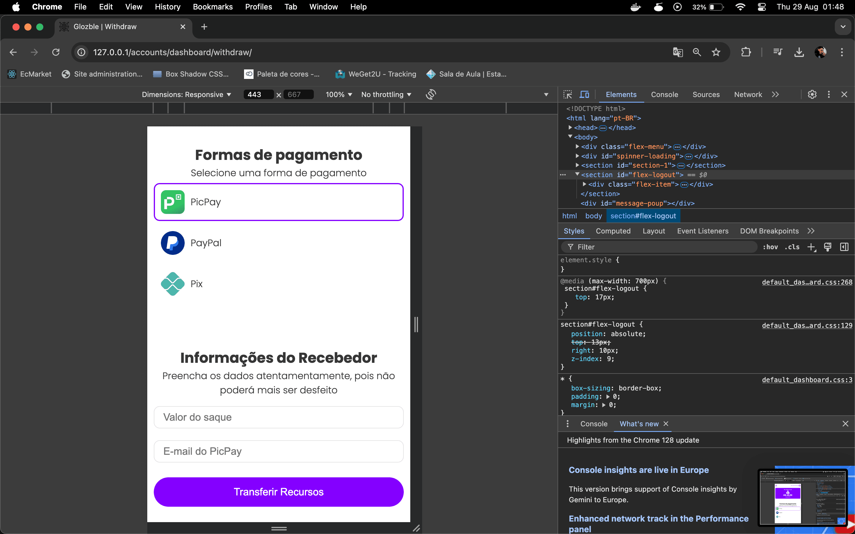Screen dimensions: 855x534
Task: Open drawer three-dot menu beside Console
Action: click(567, 424)
